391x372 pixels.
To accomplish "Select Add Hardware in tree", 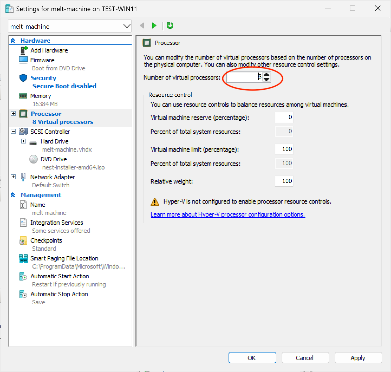I will click(x=49, y=50).
